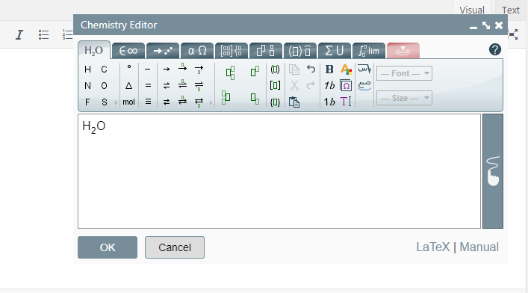
Task: Open the font color picker
Action: coord(346,69)
